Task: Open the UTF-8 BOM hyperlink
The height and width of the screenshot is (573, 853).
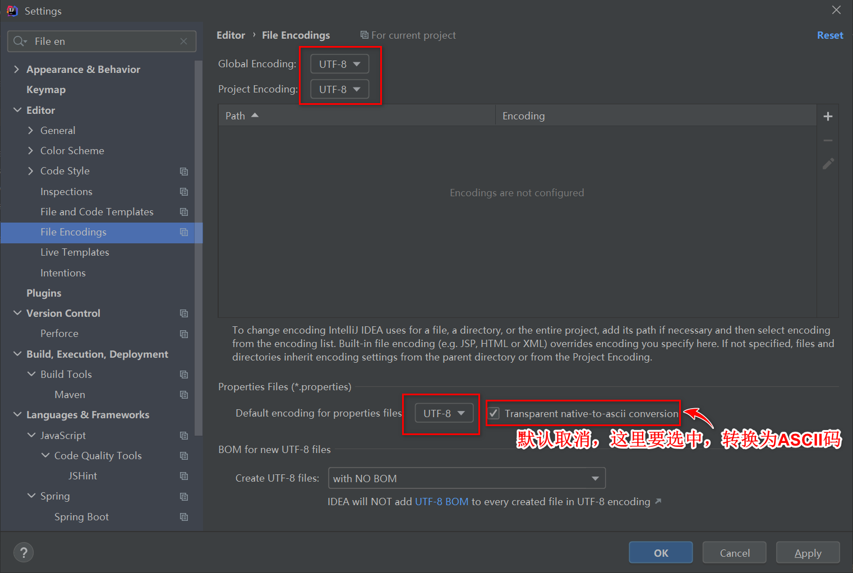Action: click(x=441, y=501)
